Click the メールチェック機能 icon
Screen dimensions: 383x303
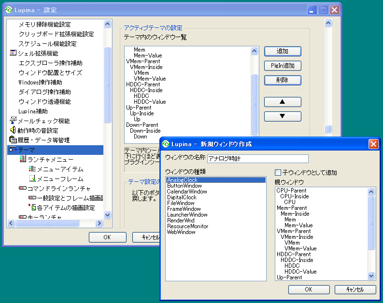tap(13, 120)
